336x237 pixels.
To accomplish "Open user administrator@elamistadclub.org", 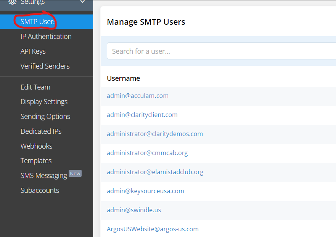I will 155,172.
